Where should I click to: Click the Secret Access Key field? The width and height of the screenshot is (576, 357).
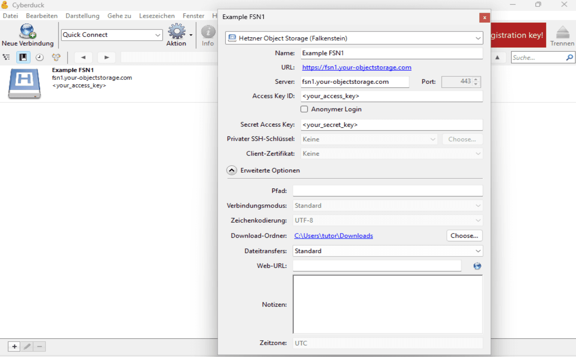[x=391, y=125]
